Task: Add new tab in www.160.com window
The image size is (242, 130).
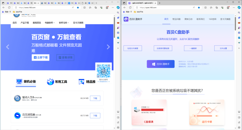Action: 96,3
